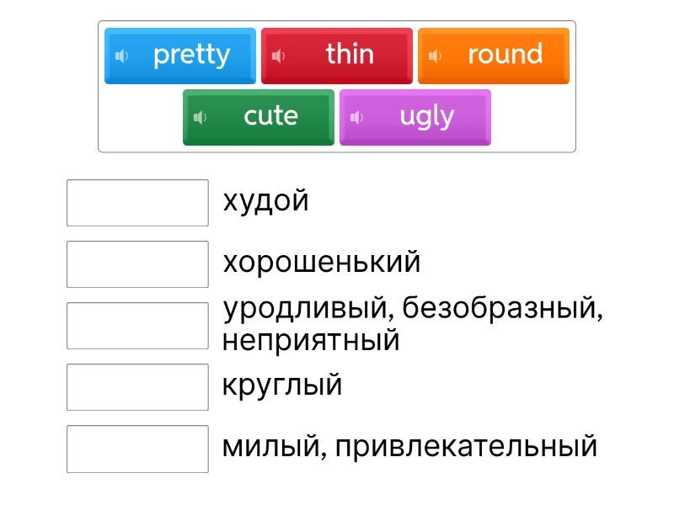Image resolution: width=674 pixels, height=505 pixels.
Task: Play audio for the word pretty
Action: [122, 56]
